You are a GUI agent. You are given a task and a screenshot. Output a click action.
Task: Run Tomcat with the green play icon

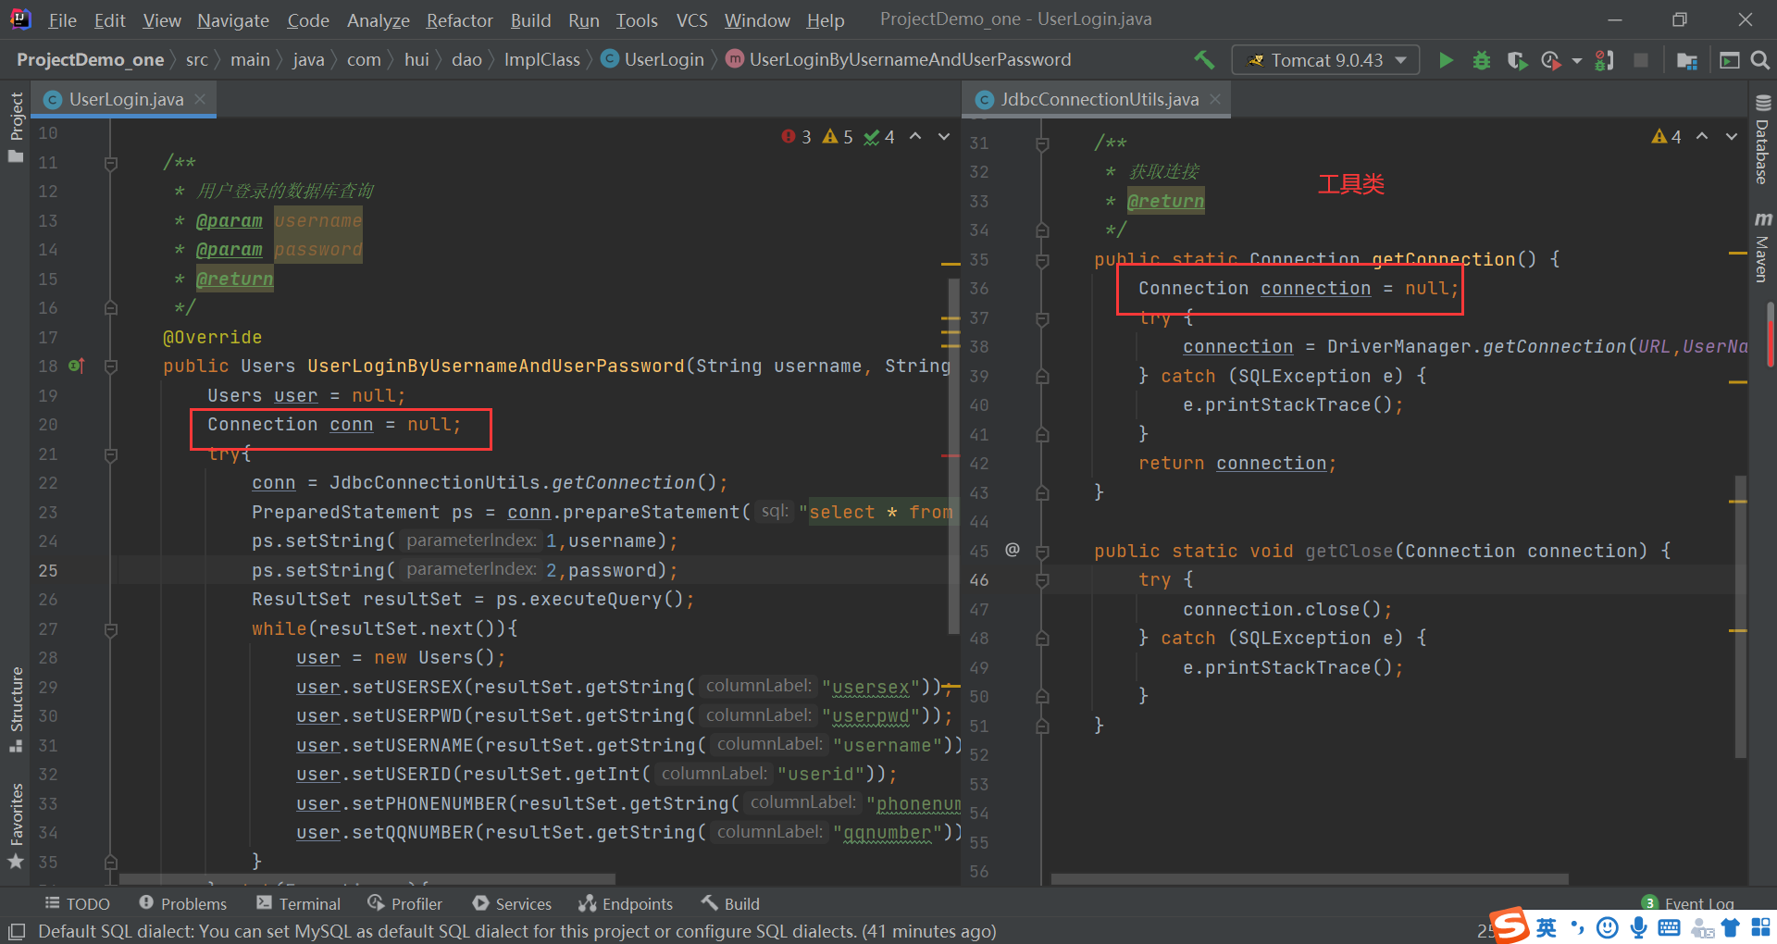coord(1446,60)
